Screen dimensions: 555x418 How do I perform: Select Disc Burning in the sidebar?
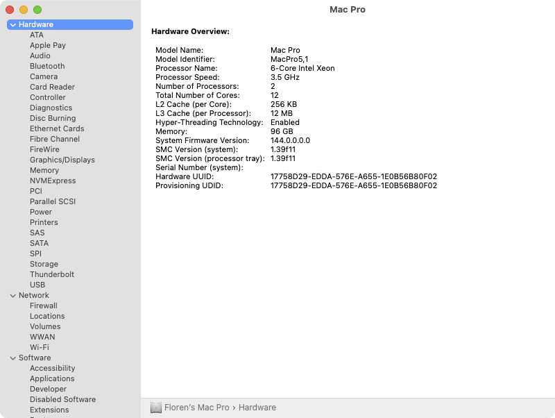(53, 118)
